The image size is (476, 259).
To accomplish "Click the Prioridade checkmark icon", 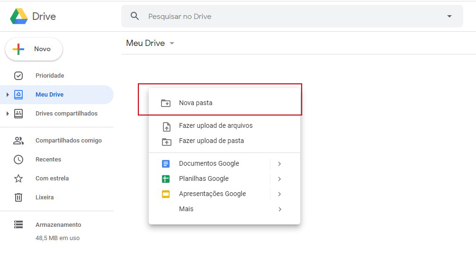I will point(18,76).
